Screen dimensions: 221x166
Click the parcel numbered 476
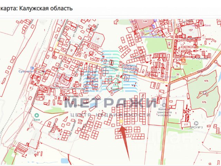pyautogui.click(x=147, y=73)
